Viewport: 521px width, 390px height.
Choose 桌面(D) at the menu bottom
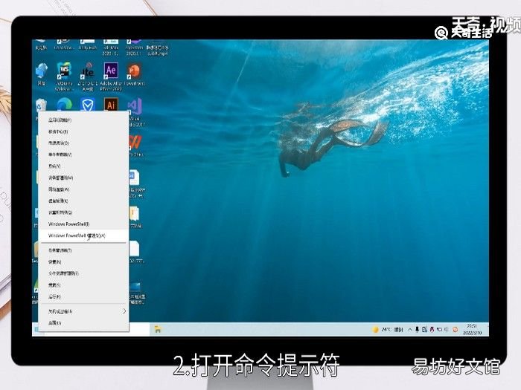83,323
